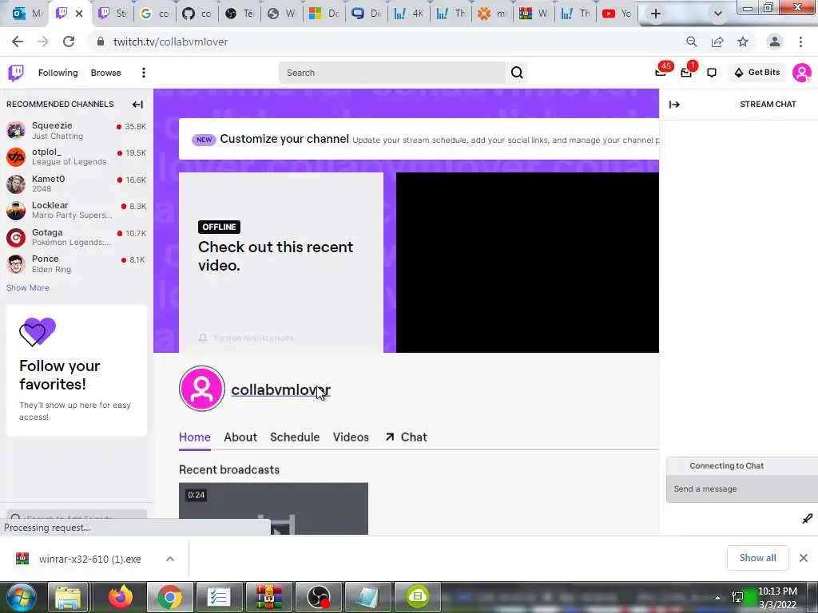
Task: Click the browser forward arrow
Action: point(43,42)
